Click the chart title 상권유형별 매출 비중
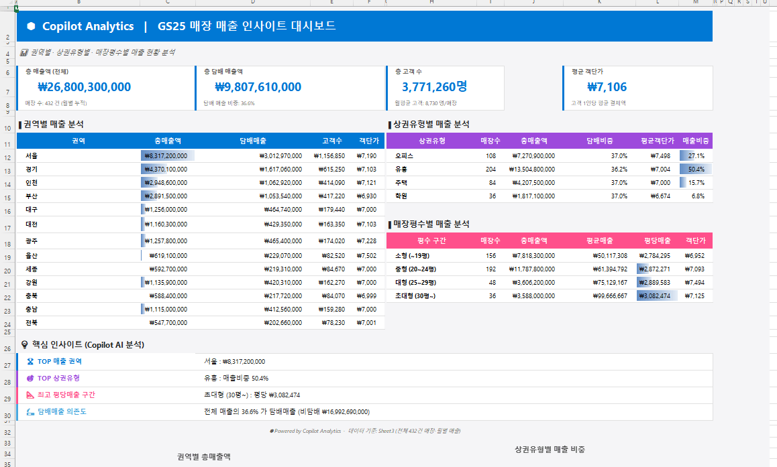The width and height of the screenshot is (777, 467). click(x=550, y=450)
